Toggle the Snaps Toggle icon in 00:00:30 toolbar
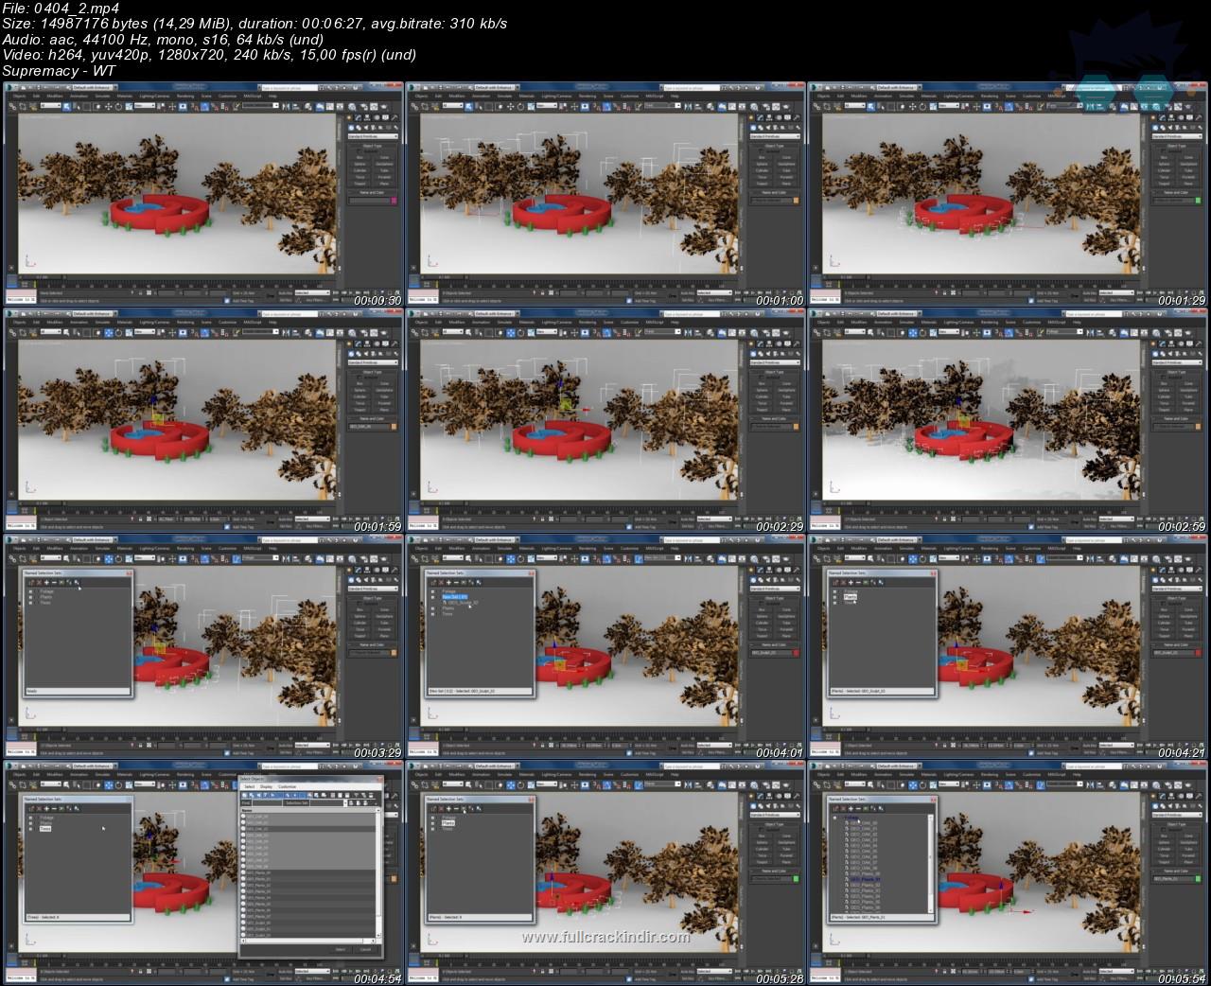Image resolution: width=1211 pixels, height=986 pixels. pyautogui.click(x=194, y=106)
